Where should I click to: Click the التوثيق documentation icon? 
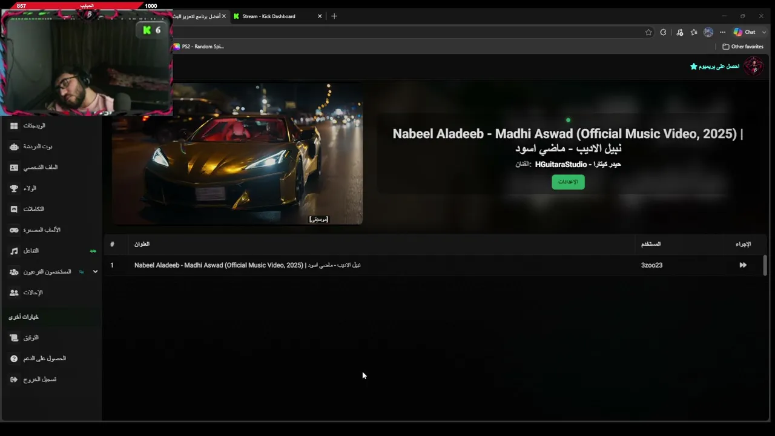14,338
